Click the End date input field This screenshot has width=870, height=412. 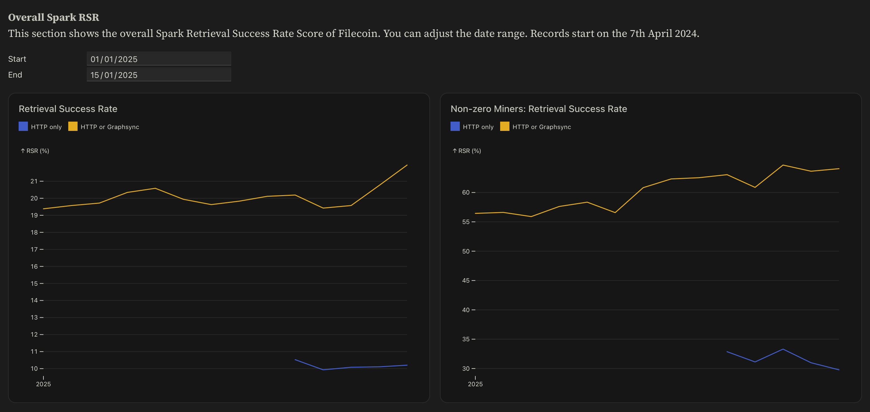point(159,75)
